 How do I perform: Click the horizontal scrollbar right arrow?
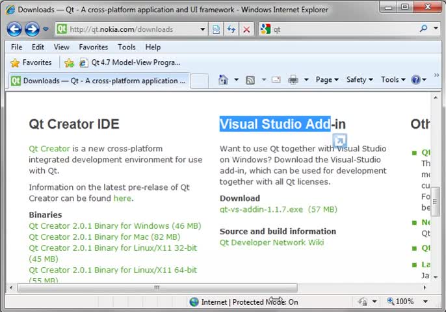tap(425, 288)
